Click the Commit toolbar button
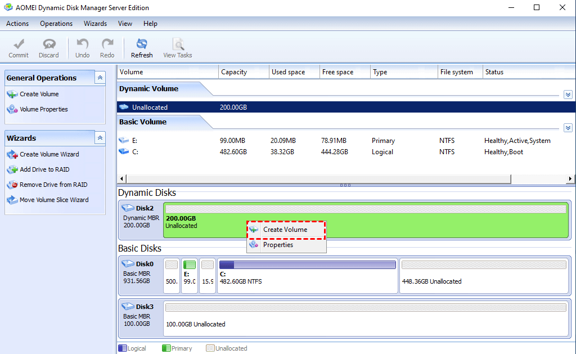The height and width of the screenshot is (354, 576). (x=19, y=48)
